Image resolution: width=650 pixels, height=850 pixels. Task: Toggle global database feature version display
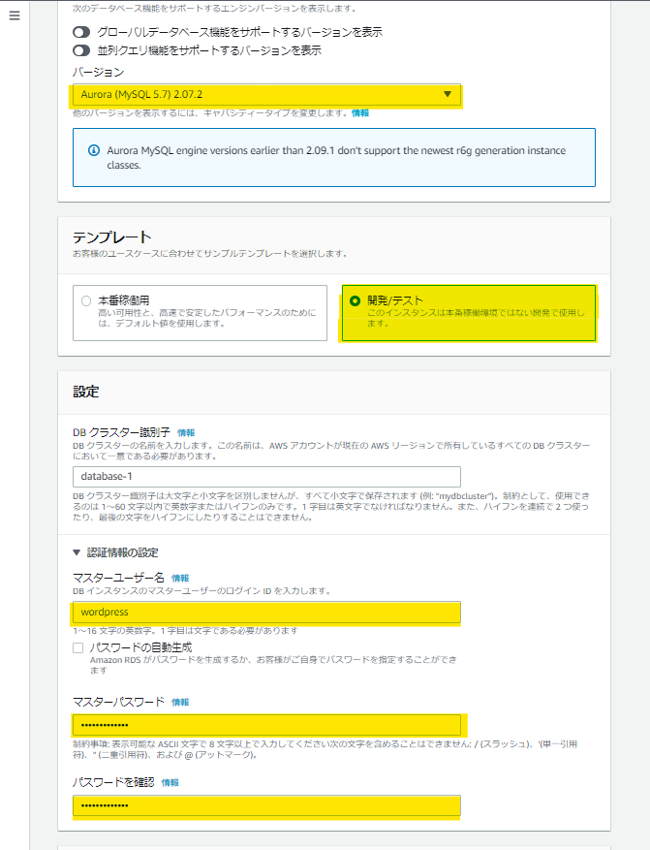click(x=81, y=33)
